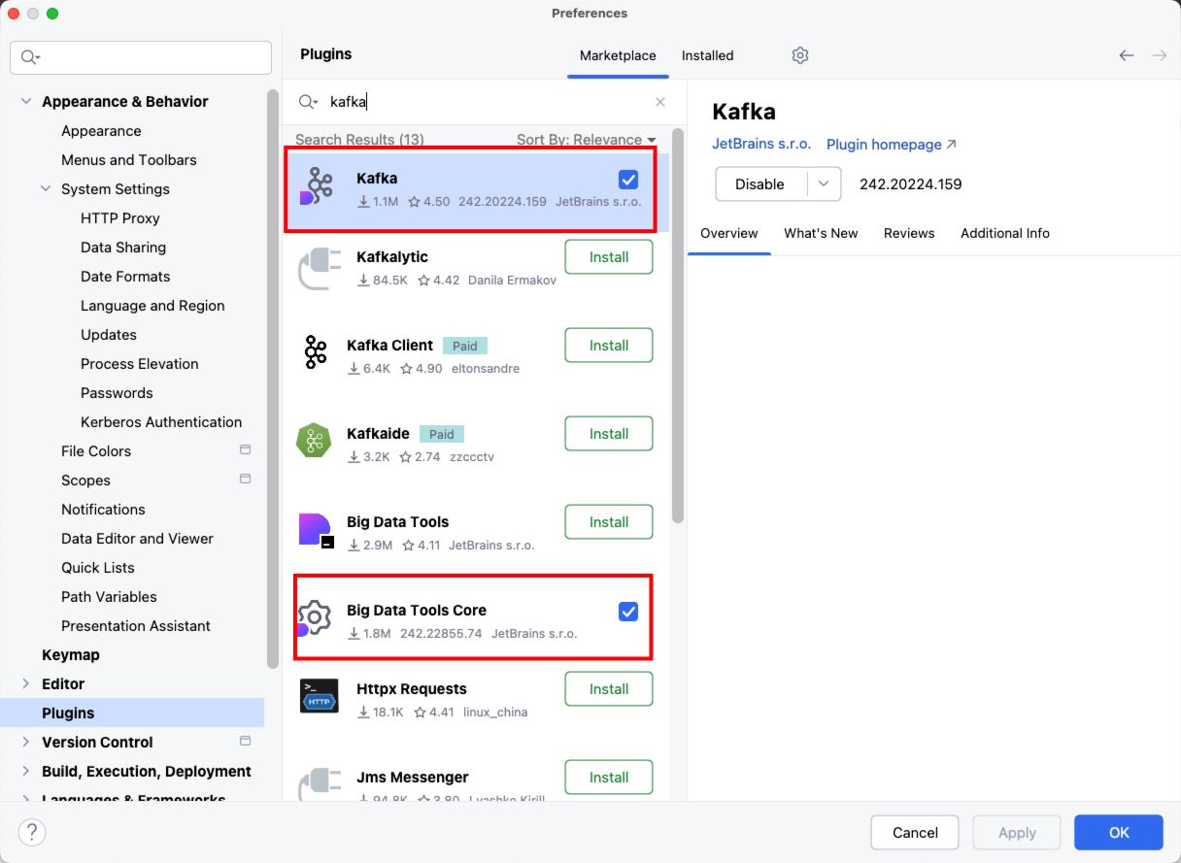Open the help question mark button
Viewport: 1181px width, 863px height.
click(x=32, y=832)
